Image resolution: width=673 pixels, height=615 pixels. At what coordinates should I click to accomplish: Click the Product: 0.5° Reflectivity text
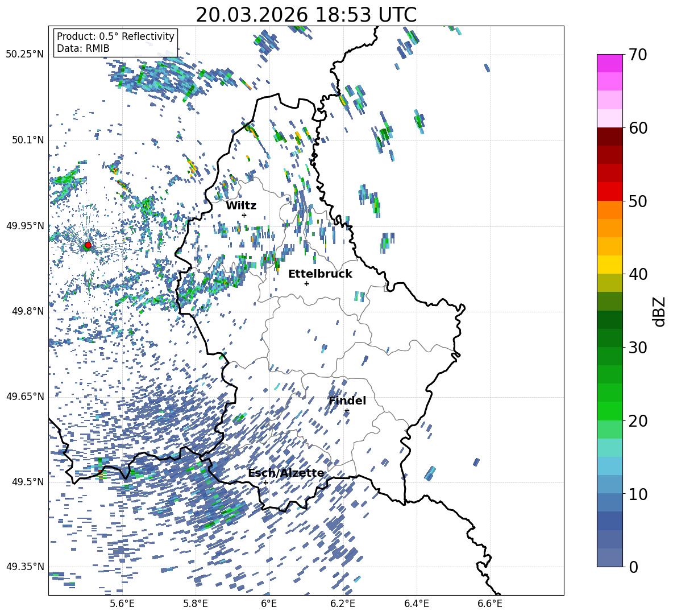115,36
